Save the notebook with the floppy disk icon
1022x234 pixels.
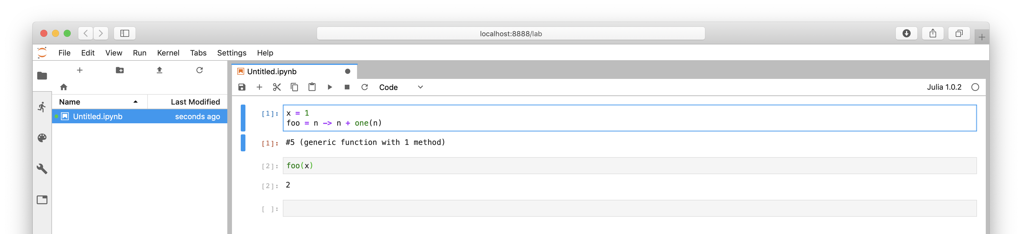(x=242, y=87)
